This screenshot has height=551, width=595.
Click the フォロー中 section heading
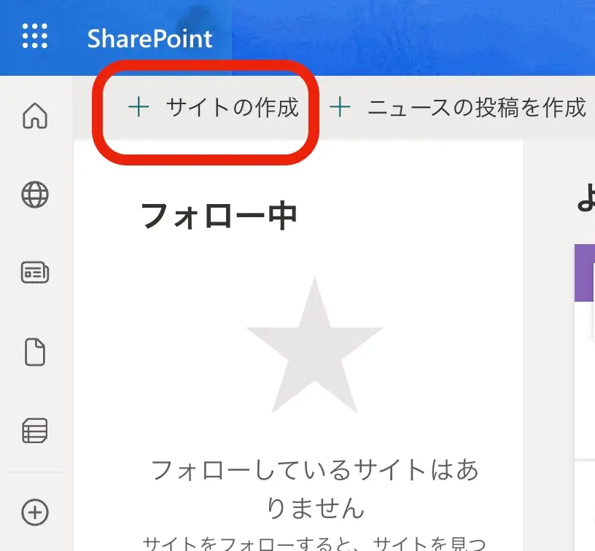(x=219, y=216)
